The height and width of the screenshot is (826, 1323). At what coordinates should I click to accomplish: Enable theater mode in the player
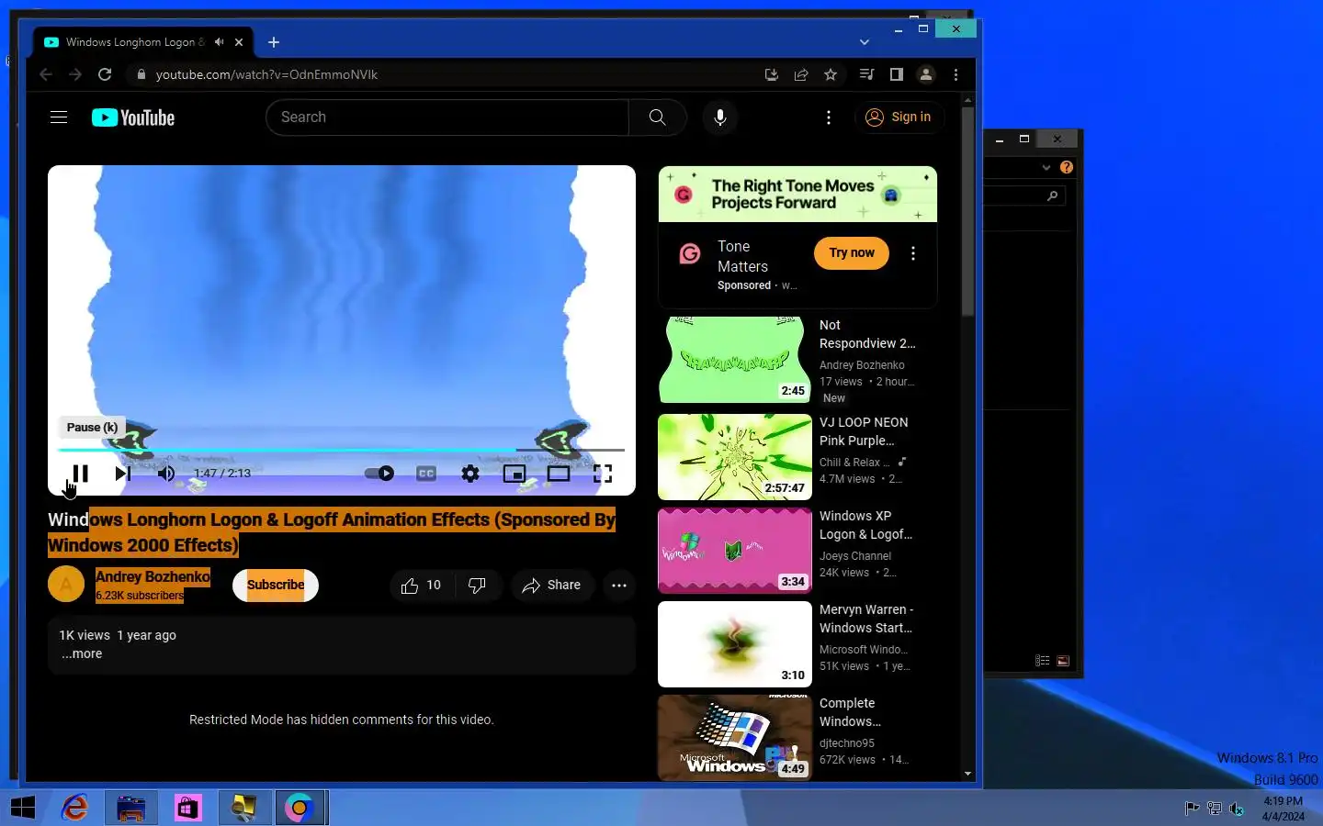(559, 474)
